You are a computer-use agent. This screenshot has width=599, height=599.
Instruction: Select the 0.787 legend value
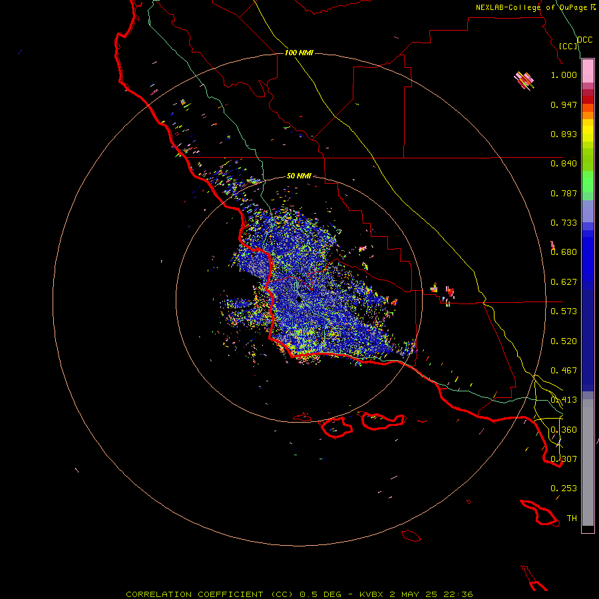click(564, 193)
